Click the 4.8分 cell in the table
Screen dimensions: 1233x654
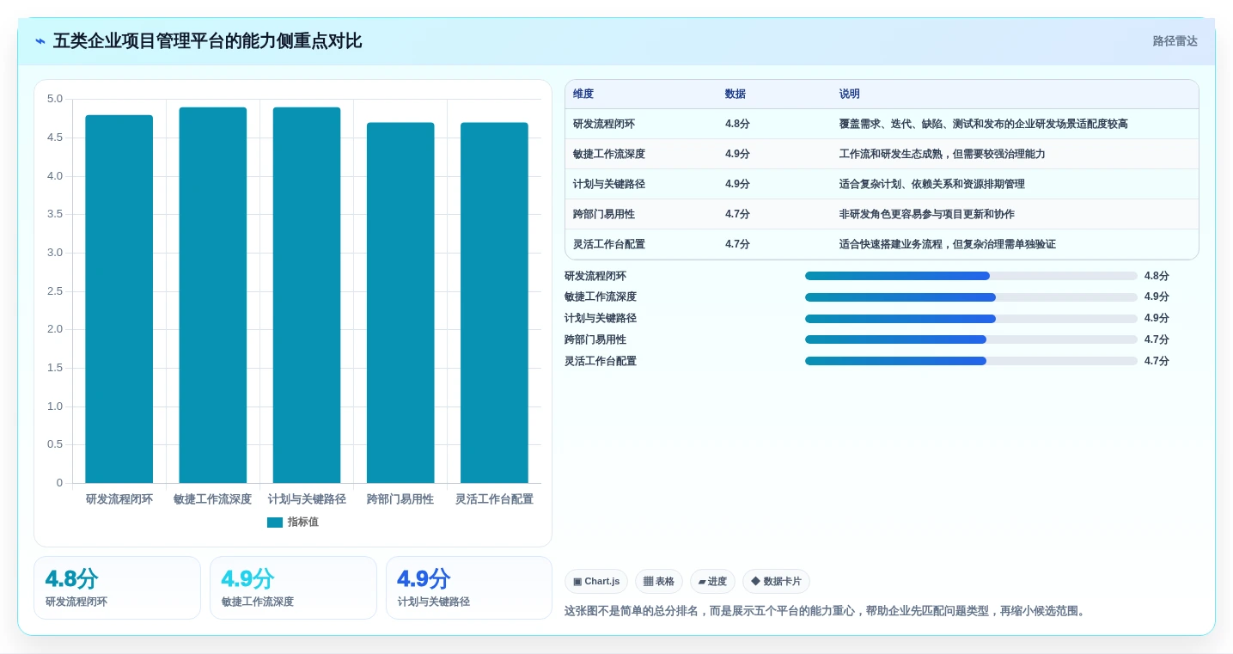coord(737,124)
